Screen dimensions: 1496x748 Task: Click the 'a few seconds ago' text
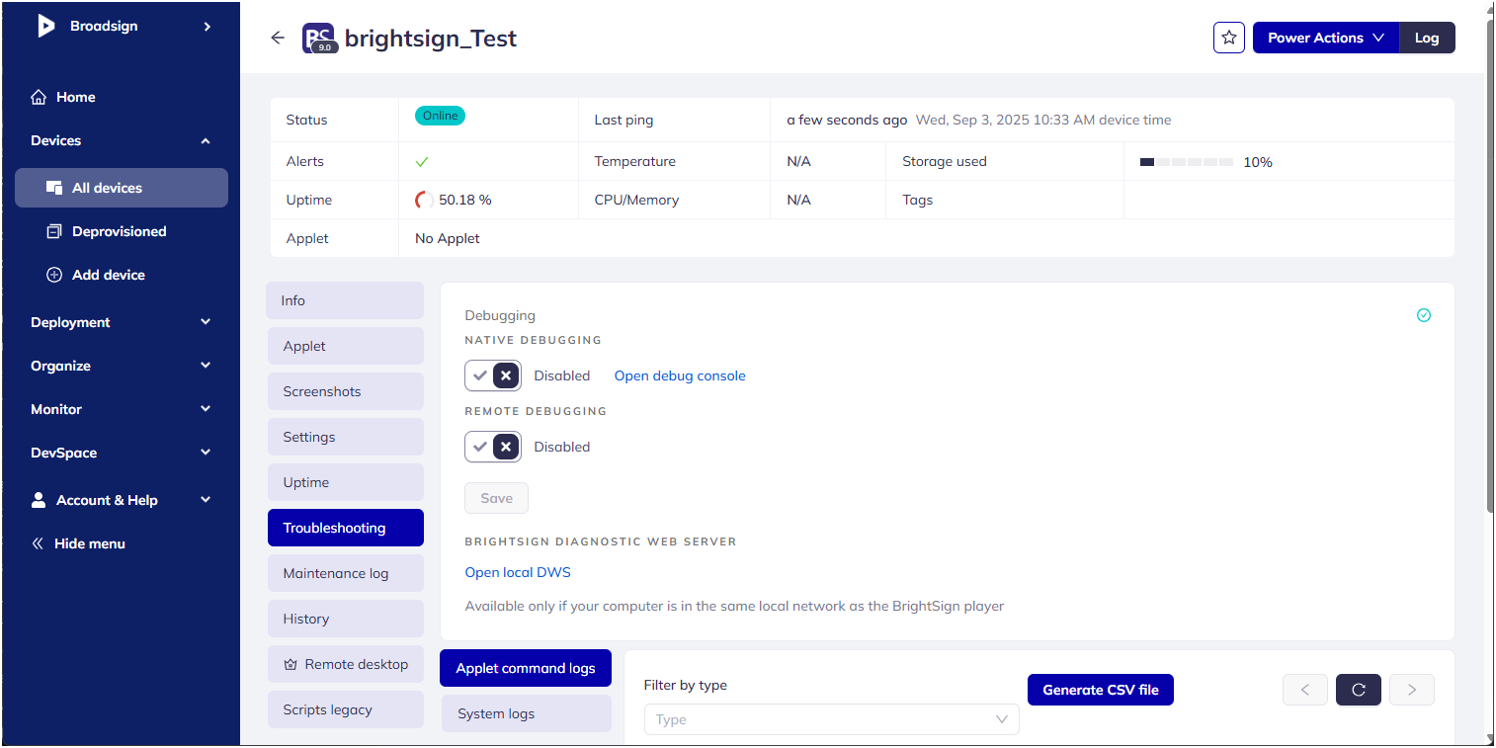click(x=847, y=120)
